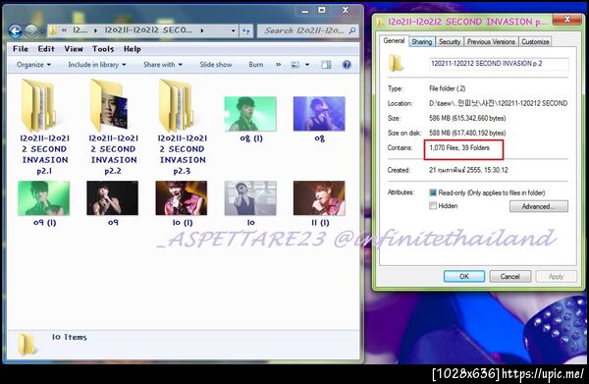Select folder SECOND INVASION p2.3

point(183,127)
